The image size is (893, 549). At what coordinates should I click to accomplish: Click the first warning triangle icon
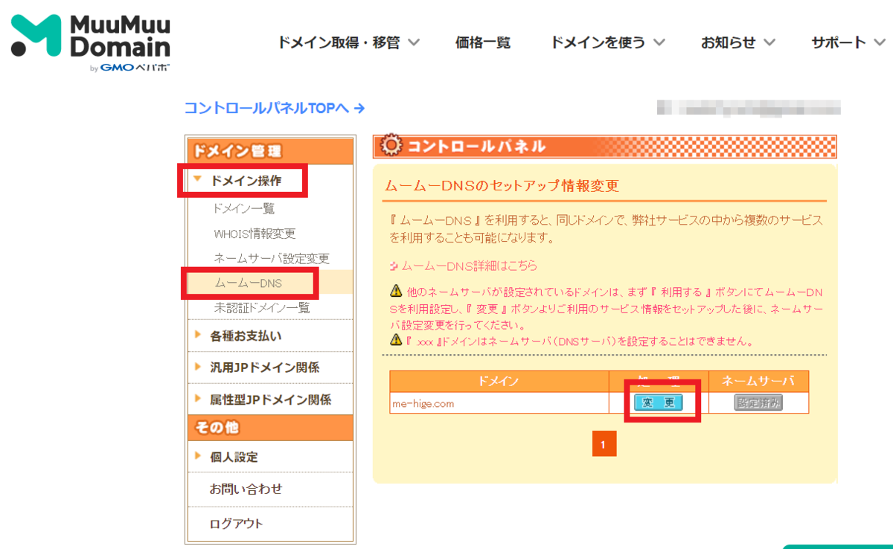(x=396, y=292)
